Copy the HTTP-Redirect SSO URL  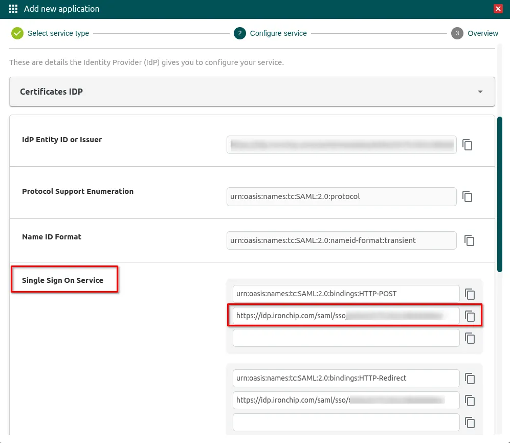470,401
